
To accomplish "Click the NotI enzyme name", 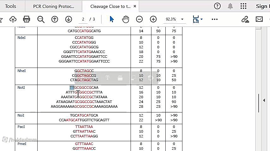I will (21, 88).
